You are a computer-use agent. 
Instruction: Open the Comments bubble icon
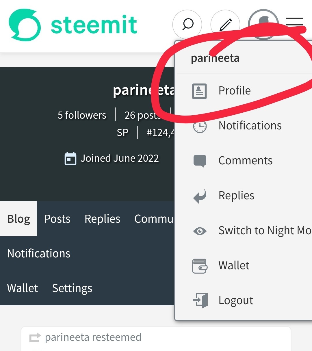coord(200,161)
